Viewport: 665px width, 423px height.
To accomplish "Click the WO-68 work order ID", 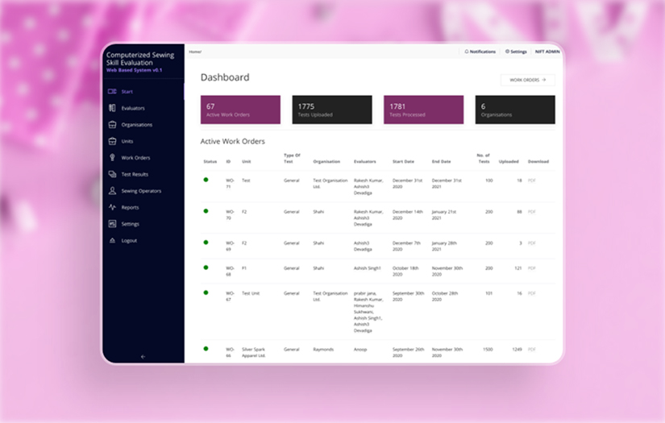I will 230,271.
